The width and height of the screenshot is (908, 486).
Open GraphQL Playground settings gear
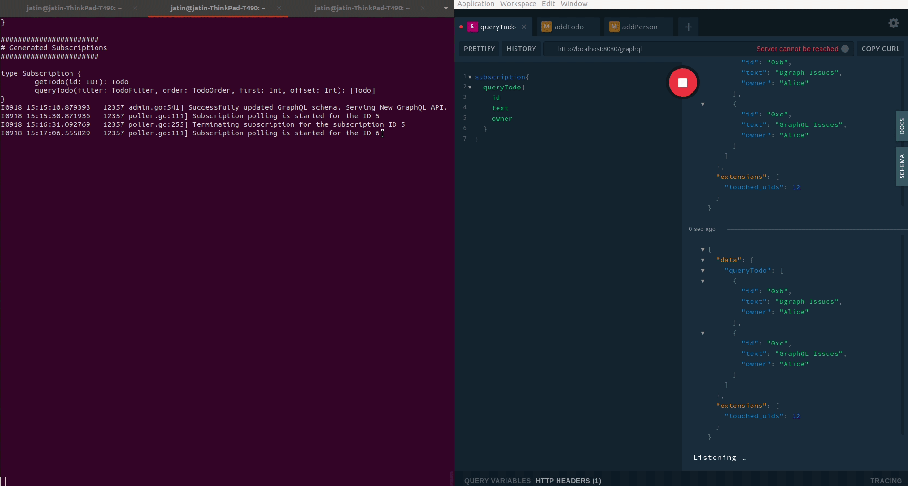click(x=893, y=23)
